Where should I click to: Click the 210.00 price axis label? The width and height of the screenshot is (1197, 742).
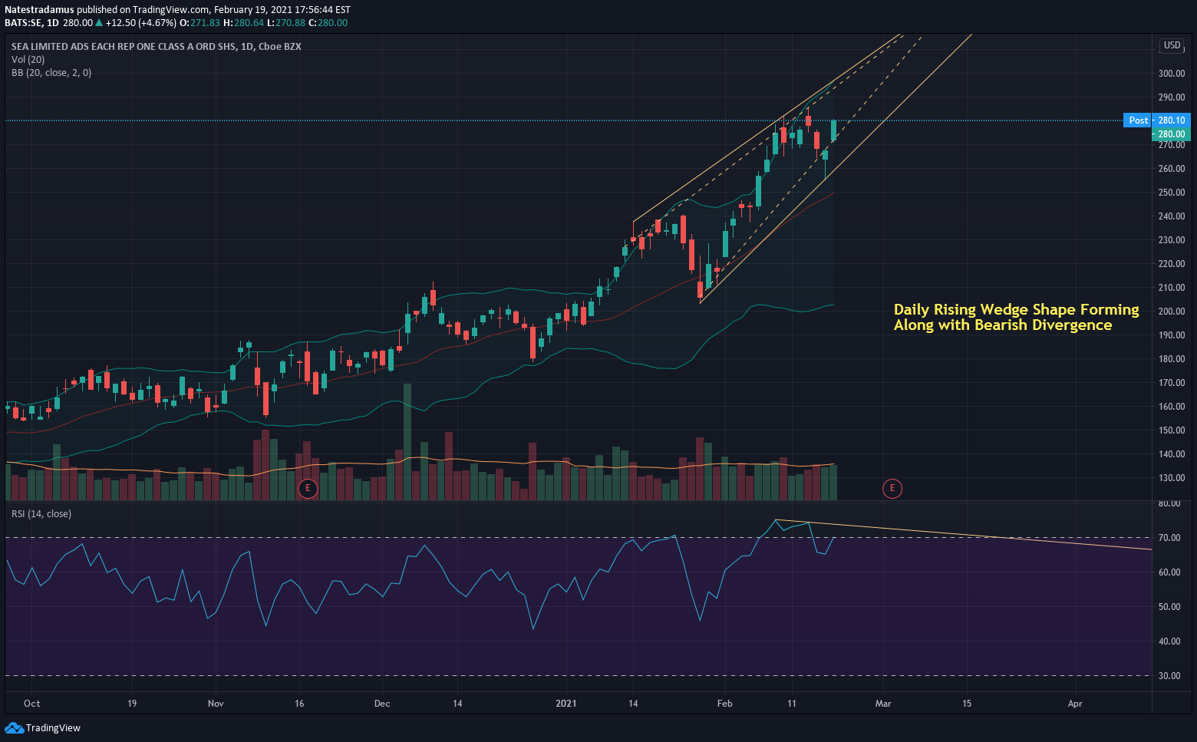coord(1172,289)
